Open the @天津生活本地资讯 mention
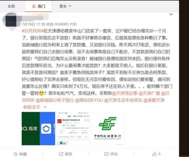The width and height of the screenshot is (189, 157). pyautogui.click(x=123, y=100)
